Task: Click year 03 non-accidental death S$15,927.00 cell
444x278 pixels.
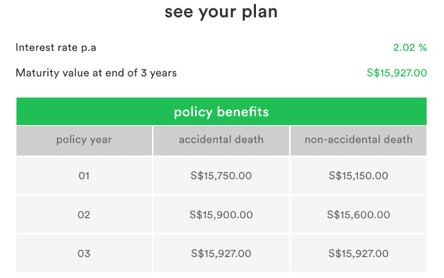Action: [359, 253]
